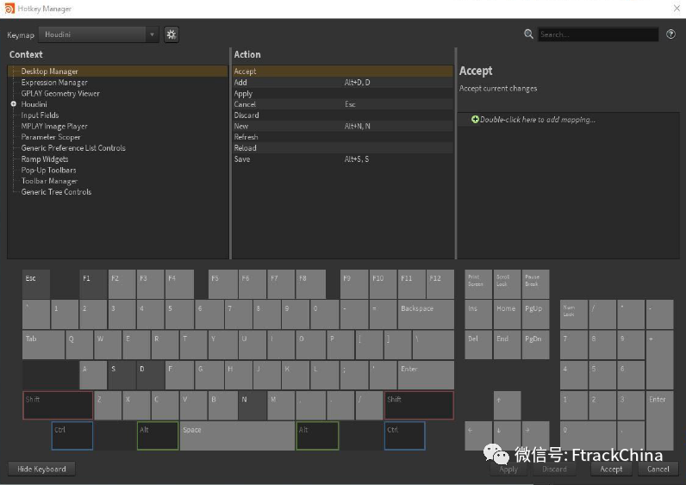The image size is (686, 485).
Task: Click the Hide Keyboard button
Action: tap(41, 469)
